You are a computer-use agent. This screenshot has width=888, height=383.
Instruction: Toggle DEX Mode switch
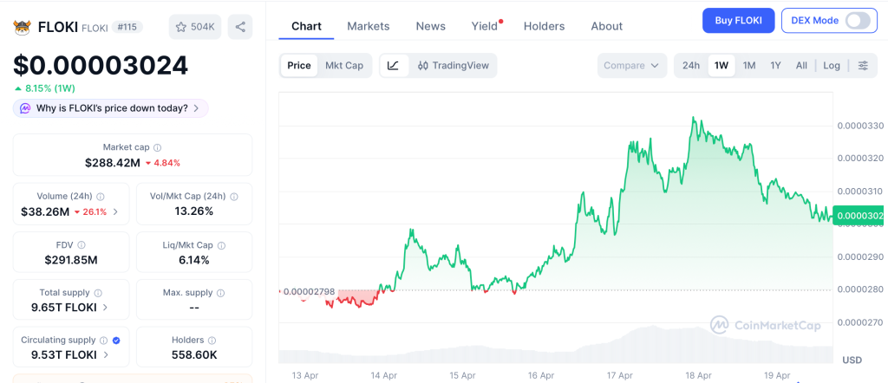click(857, 21)
